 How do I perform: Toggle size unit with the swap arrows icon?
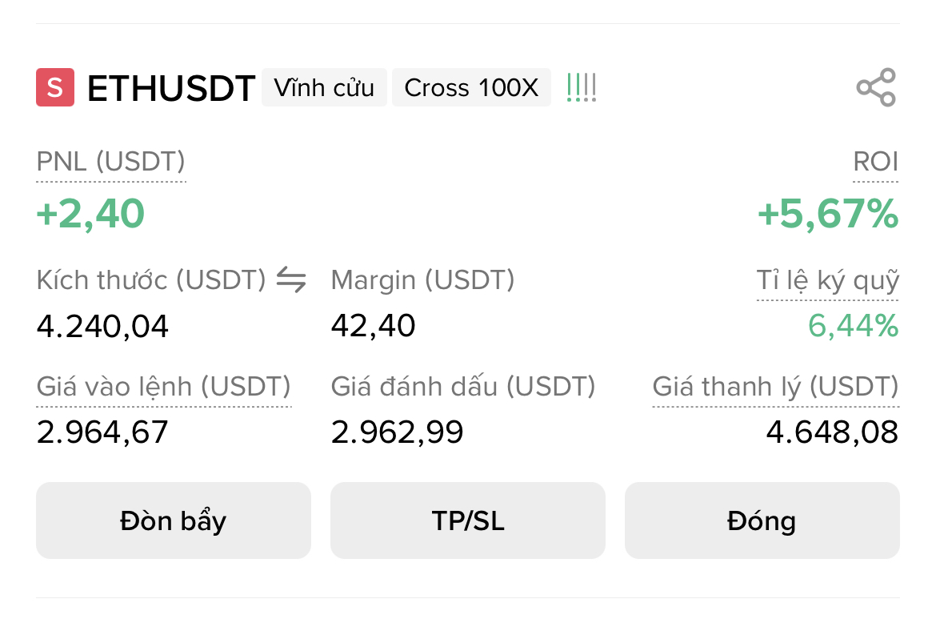click(291, 279)
